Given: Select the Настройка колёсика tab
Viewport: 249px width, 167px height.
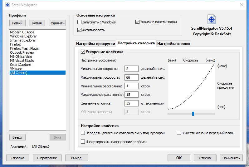Looking at the screenshot, I should 136,43.
